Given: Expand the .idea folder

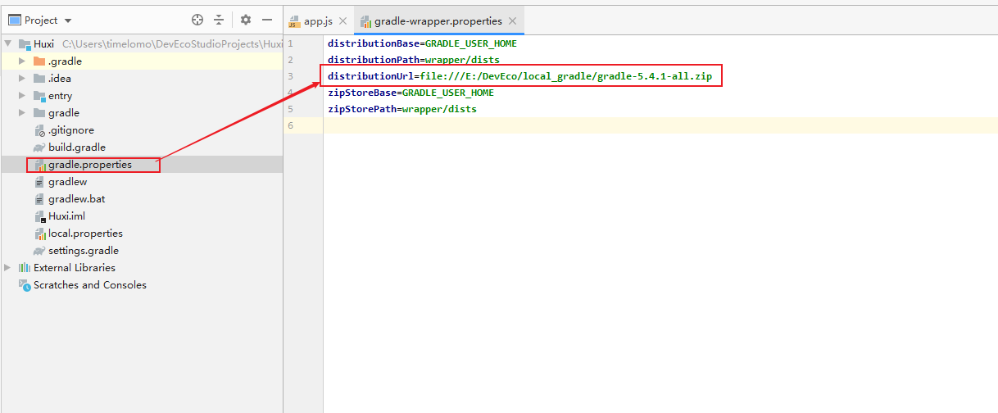Looking at the screenshot, I should [23, 78].
